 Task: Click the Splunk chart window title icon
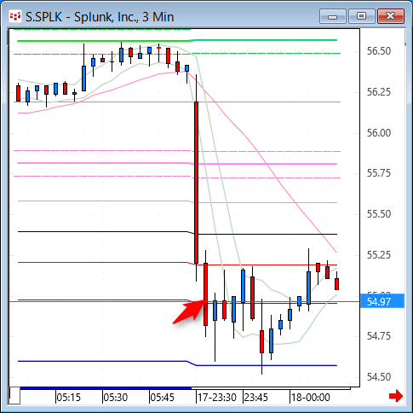click(15, 17)
